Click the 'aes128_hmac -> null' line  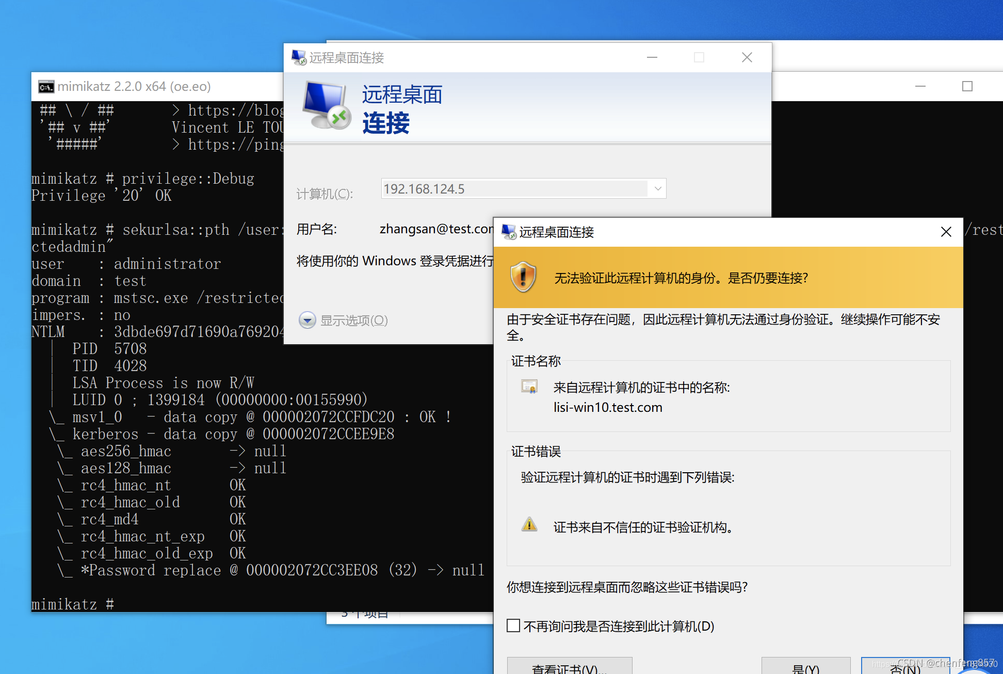coord(171,468)
